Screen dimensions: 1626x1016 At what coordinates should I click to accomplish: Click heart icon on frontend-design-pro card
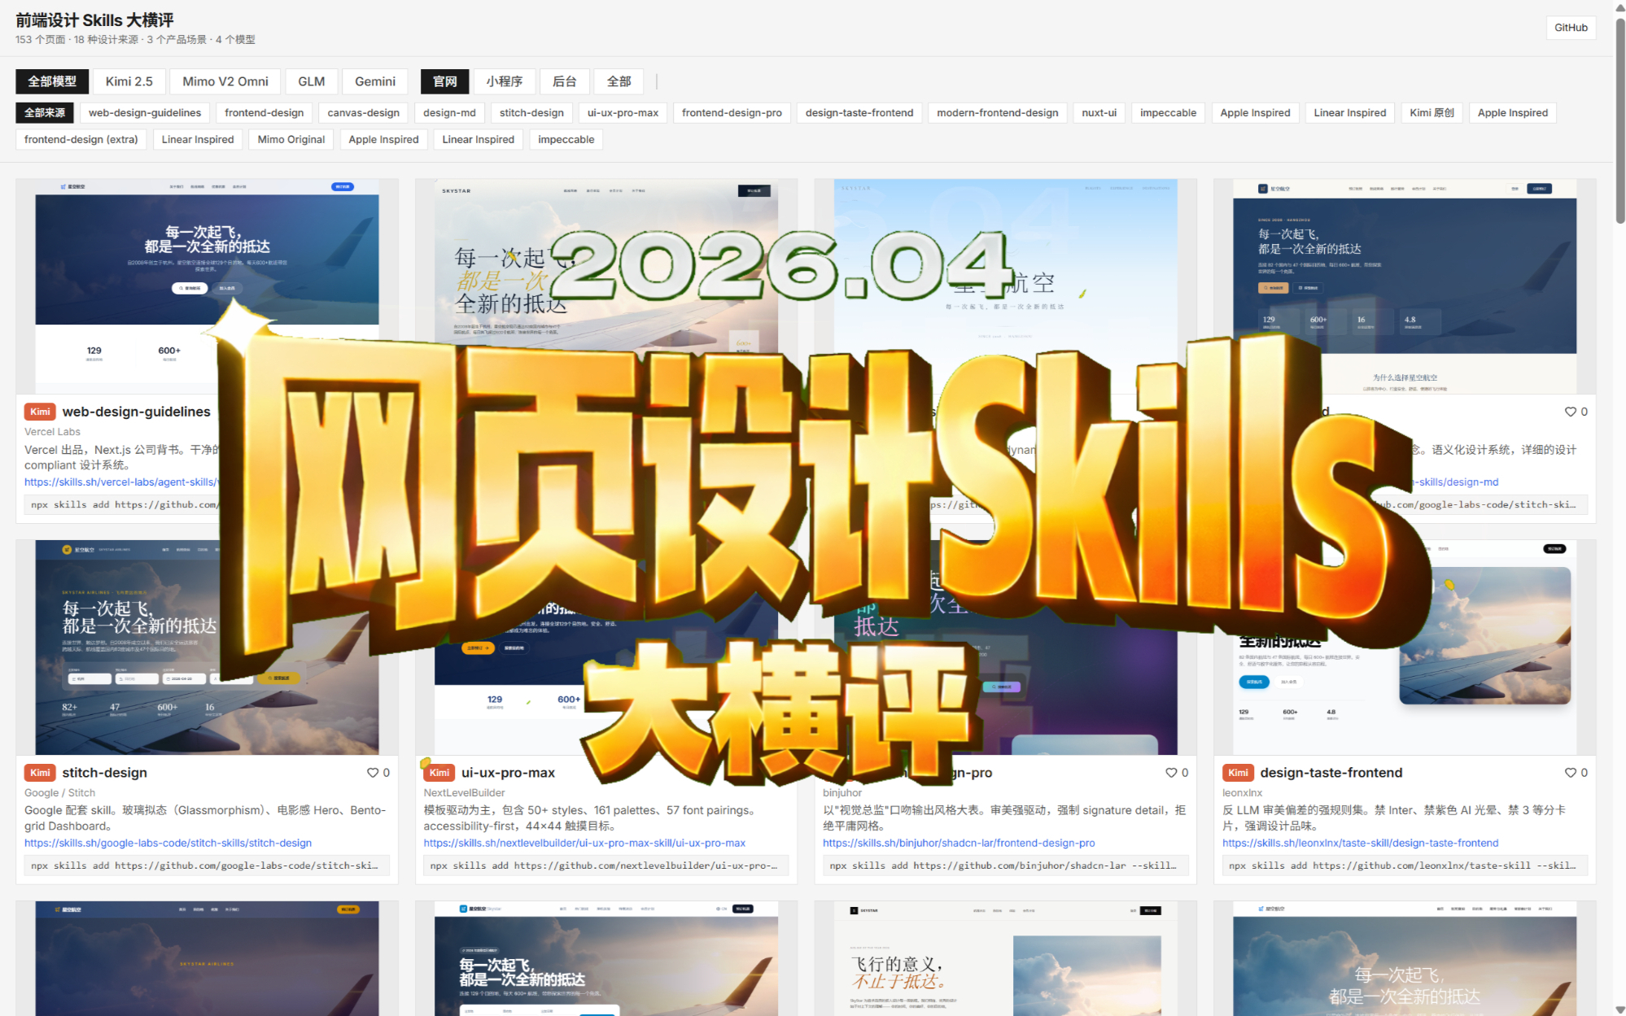click(x=1171, y=773)
